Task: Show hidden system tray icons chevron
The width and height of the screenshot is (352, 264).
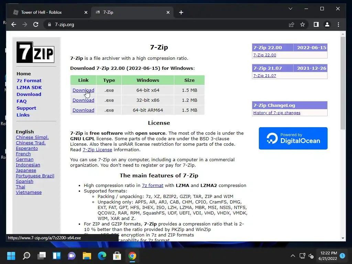Action: click(x=293, y=256)
